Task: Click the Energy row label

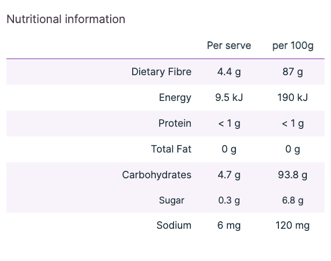Action: 175,98
